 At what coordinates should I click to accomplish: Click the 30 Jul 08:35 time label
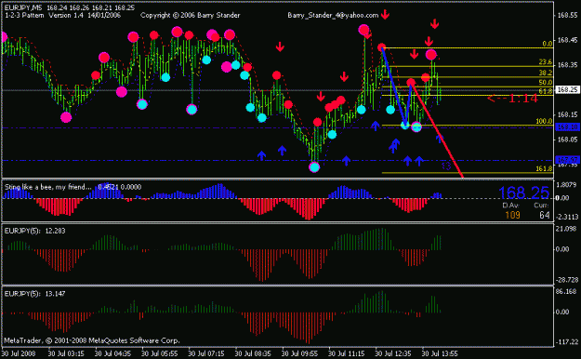[x=254, y=353]
